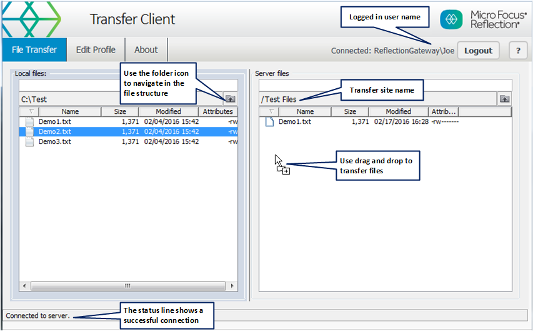Click the /Test Files server path field
The image size is (533, 331).
pos(377,99)
